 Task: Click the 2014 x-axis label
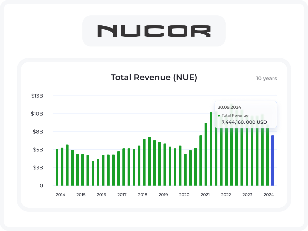click(60, 195)
